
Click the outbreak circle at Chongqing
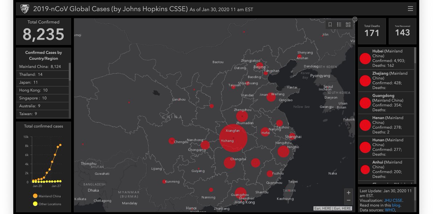click(205, 145)
